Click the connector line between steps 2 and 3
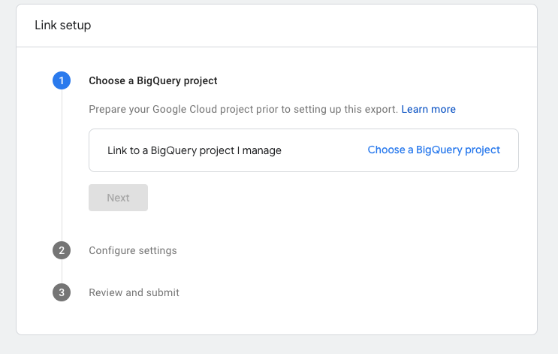Image resolution: width=558 pixels, height=354 pixels. 62,271
